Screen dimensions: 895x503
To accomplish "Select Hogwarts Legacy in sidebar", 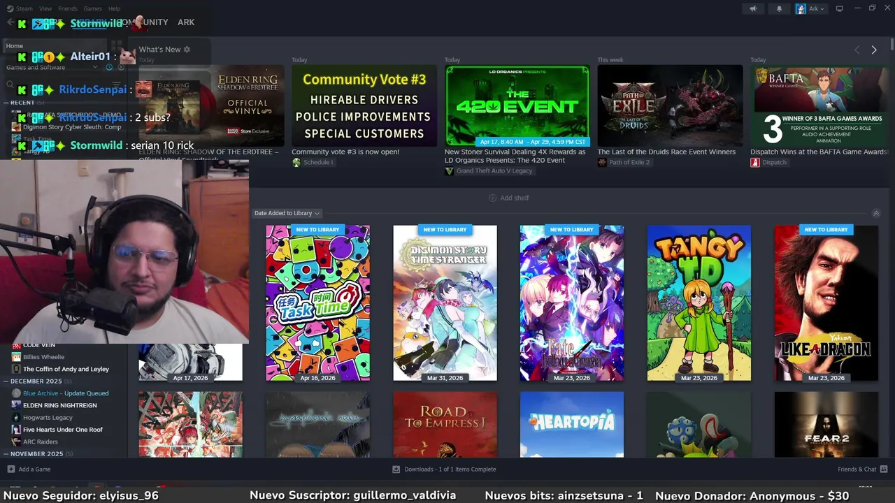I will pyautogui.click(x=48, y=418).
